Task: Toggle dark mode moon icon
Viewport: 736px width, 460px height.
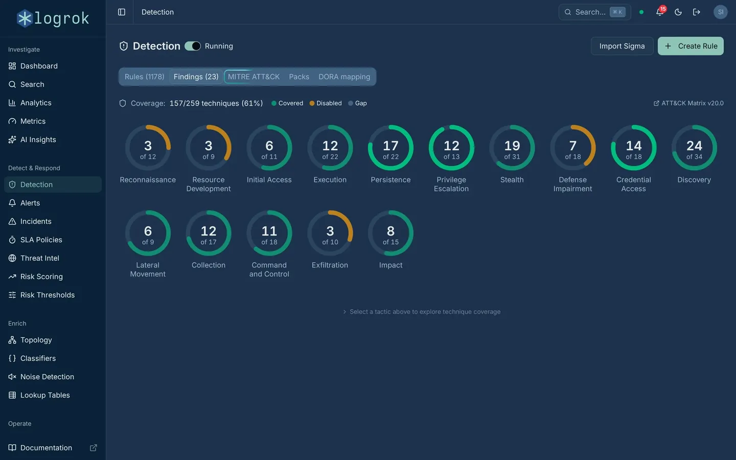Action: coord(678,12)
